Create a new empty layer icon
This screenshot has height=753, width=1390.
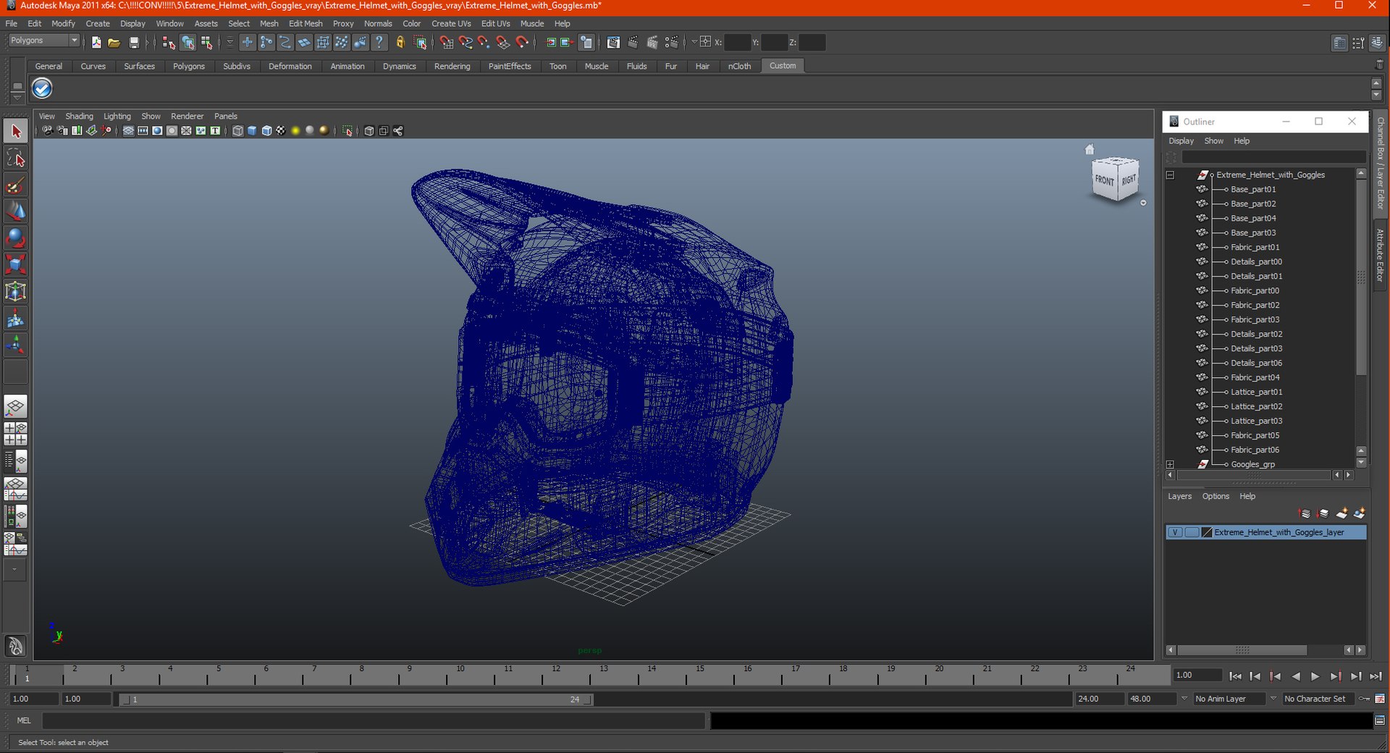pos(1341,513)
